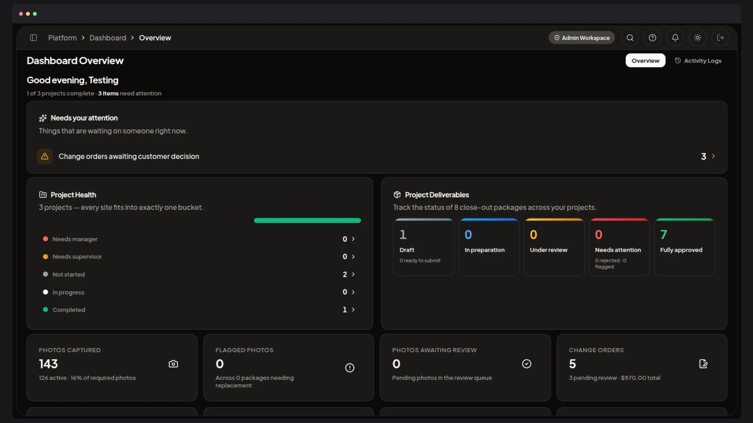This screenshot has height=423, width=753.
Task: Click '3 pending review · $870.00 total' text
Action: (615, 378)
